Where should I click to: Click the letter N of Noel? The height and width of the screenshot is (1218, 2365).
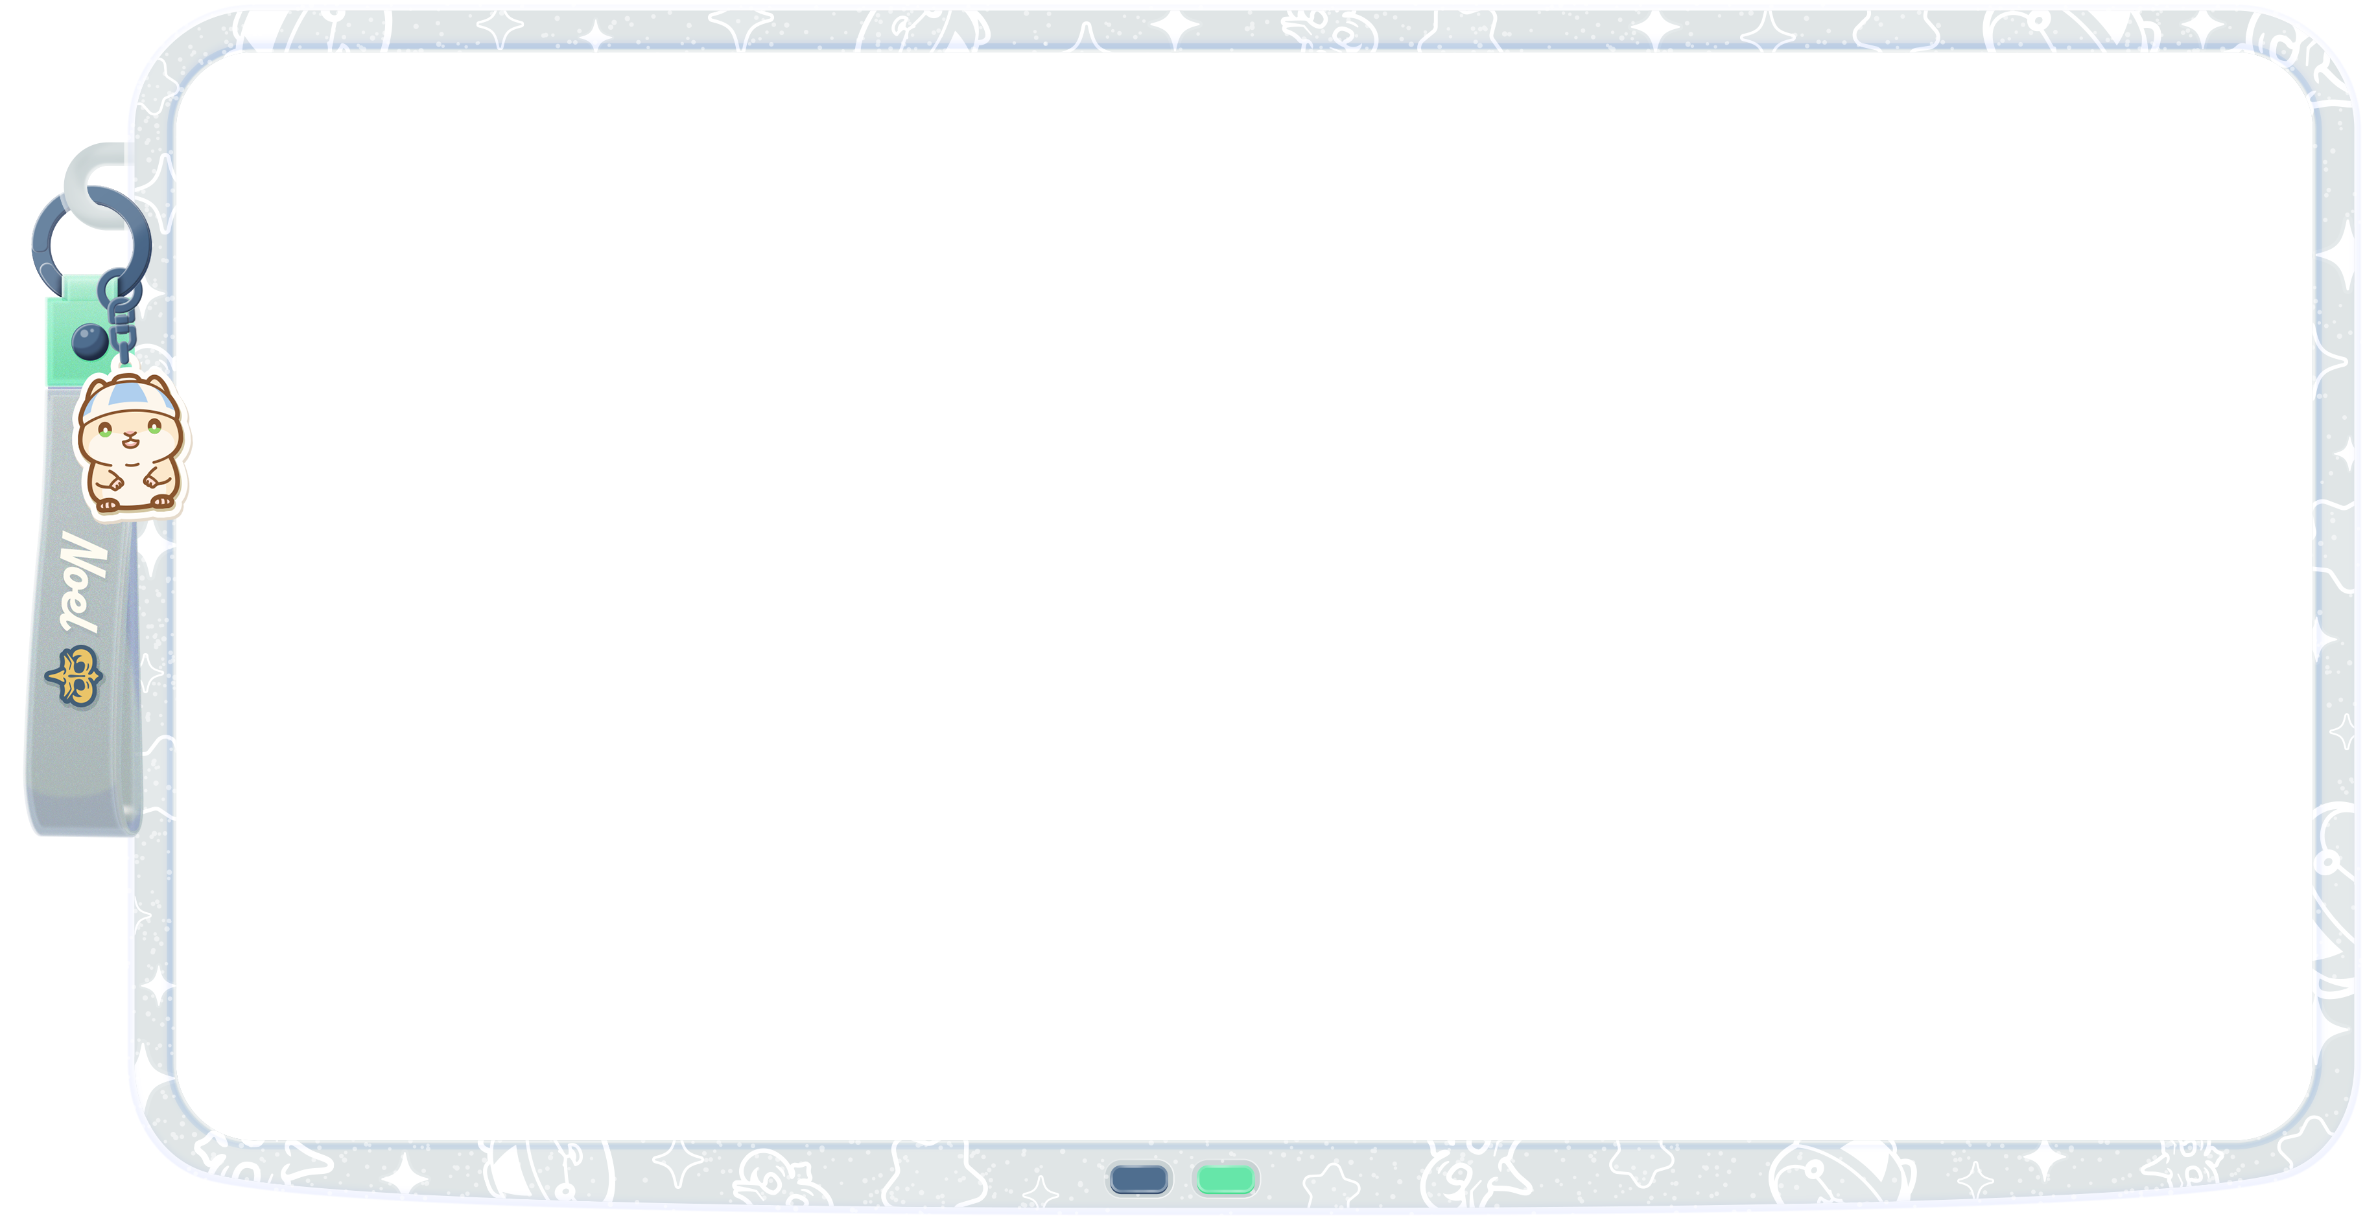coord(86,553)
